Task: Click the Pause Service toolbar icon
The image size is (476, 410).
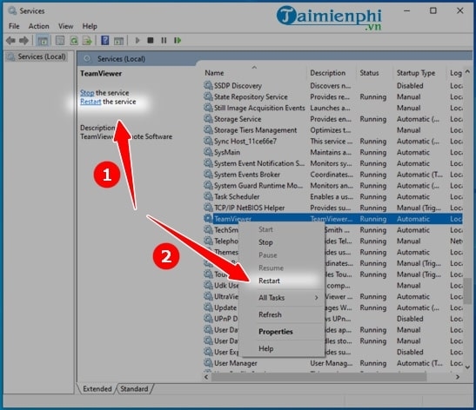Action: 164,40
